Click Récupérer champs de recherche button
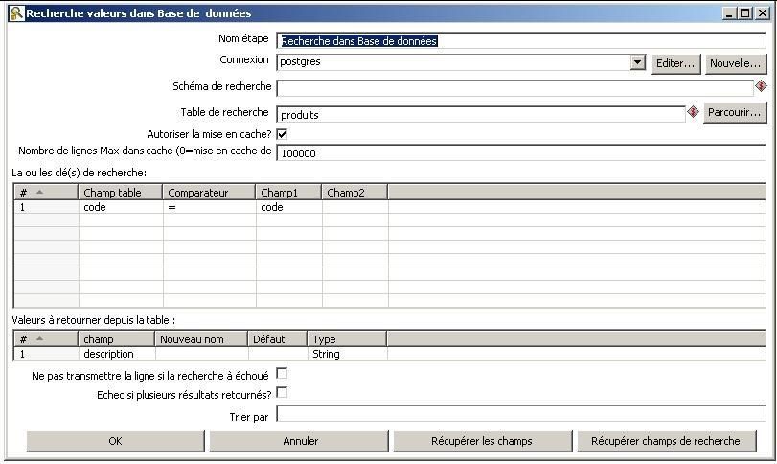This screenshot has width=777, height=464. (x=665, y=441)
